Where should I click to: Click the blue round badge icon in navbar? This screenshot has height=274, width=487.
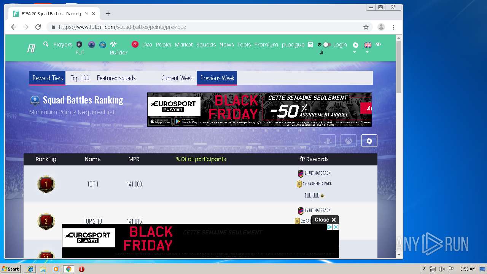pyautogui.click(x=103, y=45)
